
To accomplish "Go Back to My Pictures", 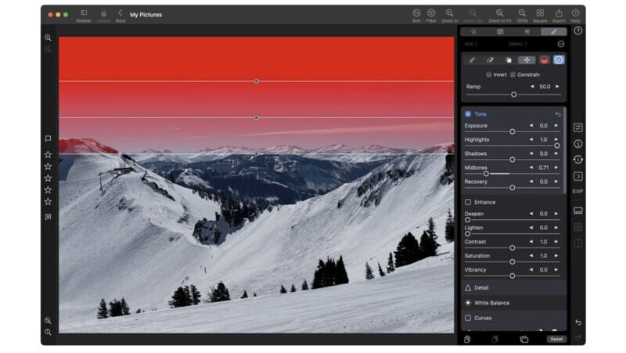I will (121, 15).
